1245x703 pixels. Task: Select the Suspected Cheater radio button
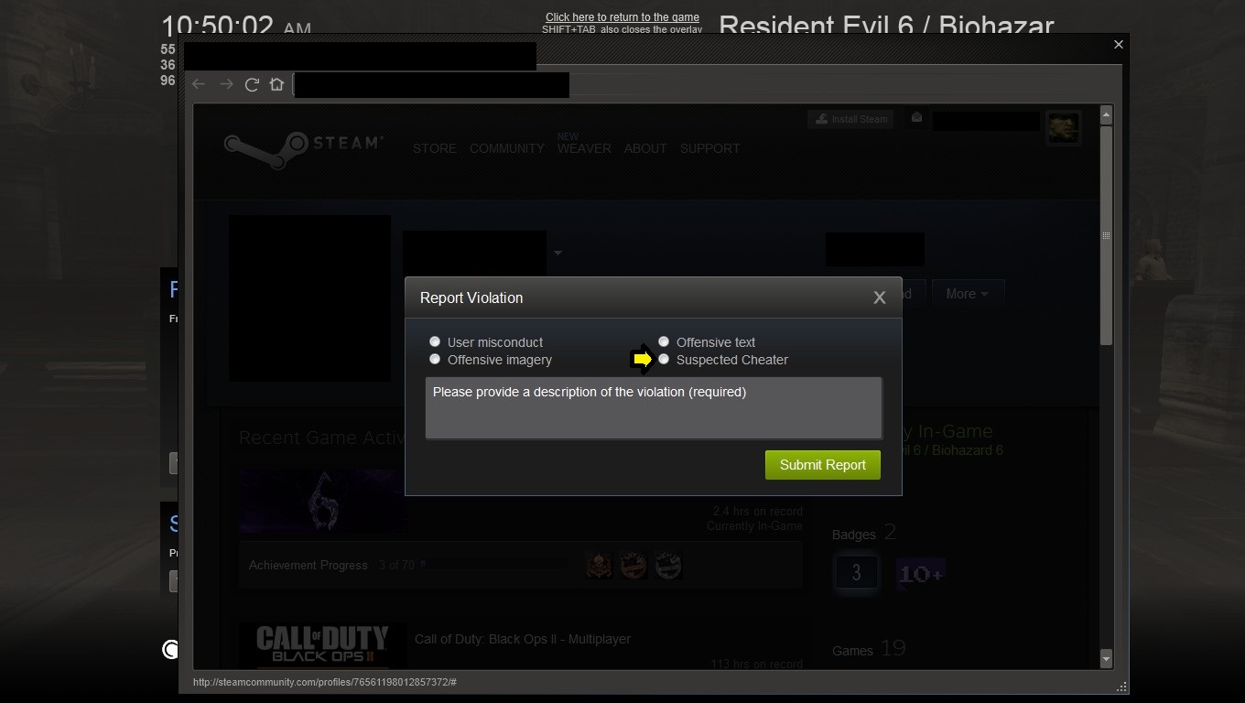pos(664,359)
